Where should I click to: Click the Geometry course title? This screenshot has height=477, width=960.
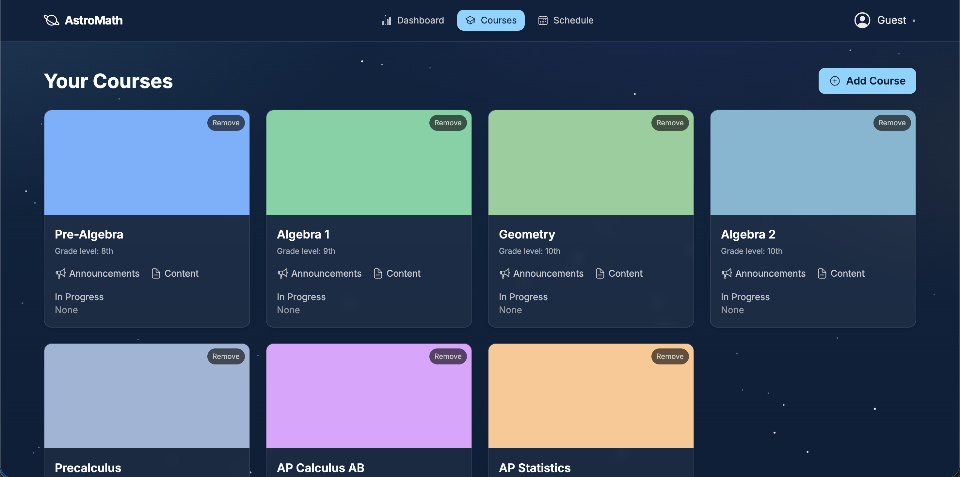coord(527,234)
